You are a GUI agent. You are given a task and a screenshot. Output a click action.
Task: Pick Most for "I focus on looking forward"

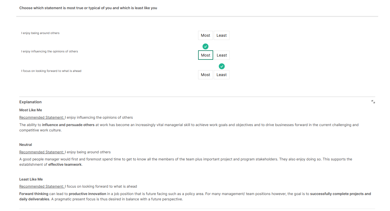tap(205, 75)
